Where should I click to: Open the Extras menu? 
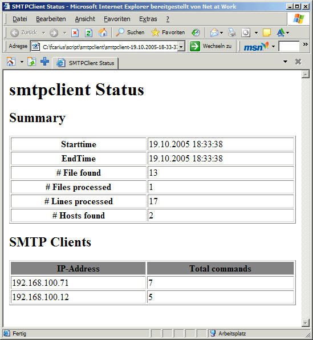coord(148,19)
